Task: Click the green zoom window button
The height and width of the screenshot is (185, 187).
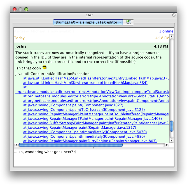Action: point(26,9)
